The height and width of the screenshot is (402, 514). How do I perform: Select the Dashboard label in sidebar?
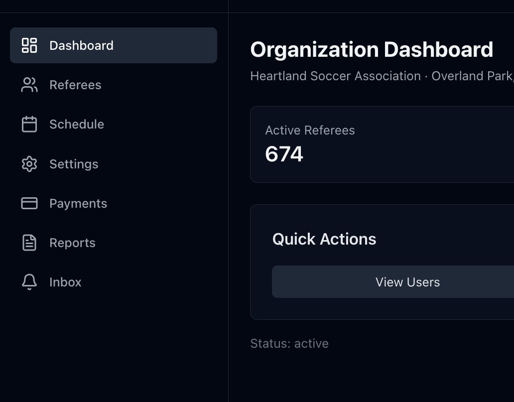(81, 45)
